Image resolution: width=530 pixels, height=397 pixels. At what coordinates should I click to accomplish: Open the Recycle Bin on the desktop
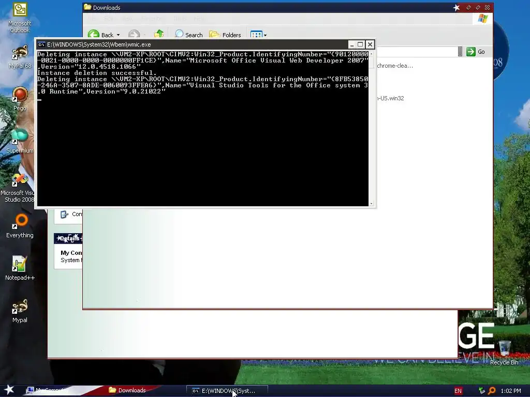[504, 353]
